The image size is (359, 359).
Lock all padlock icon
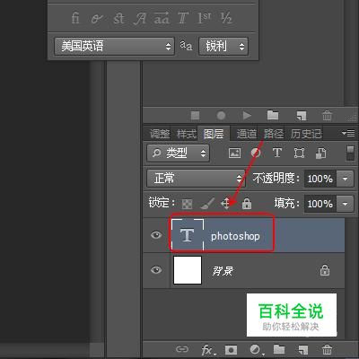pos(247,204)
